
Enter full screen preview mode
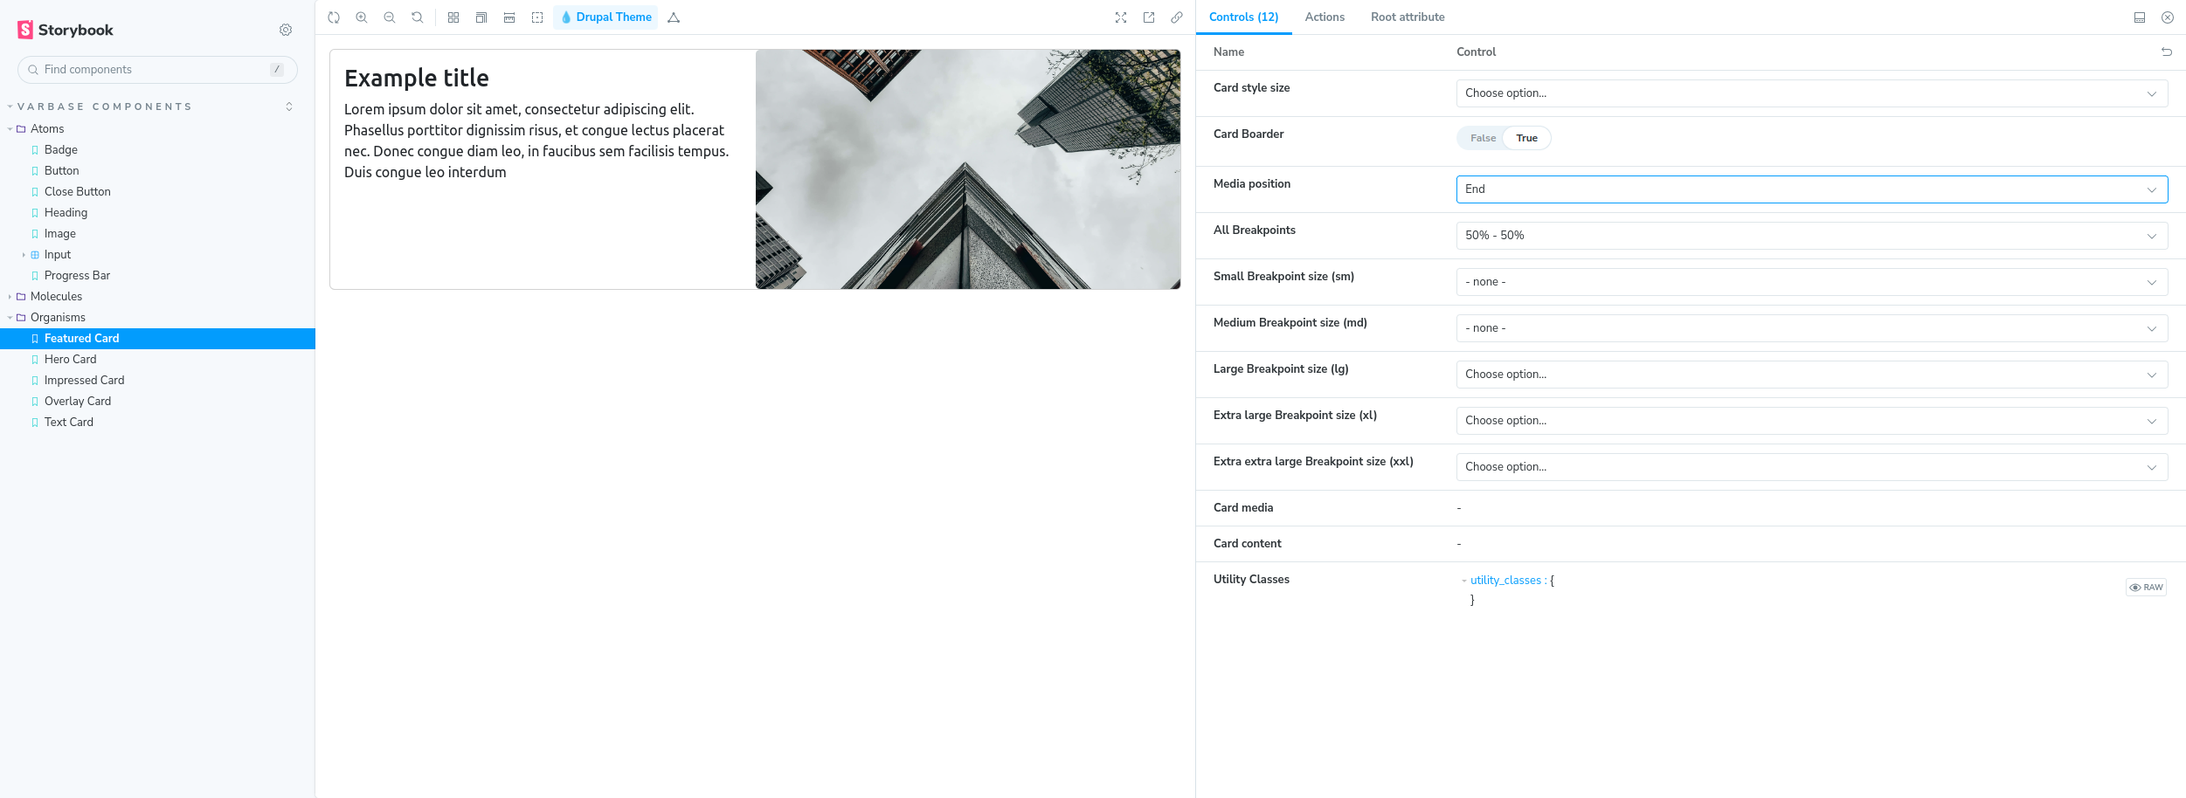click(x=1121, y=17)
